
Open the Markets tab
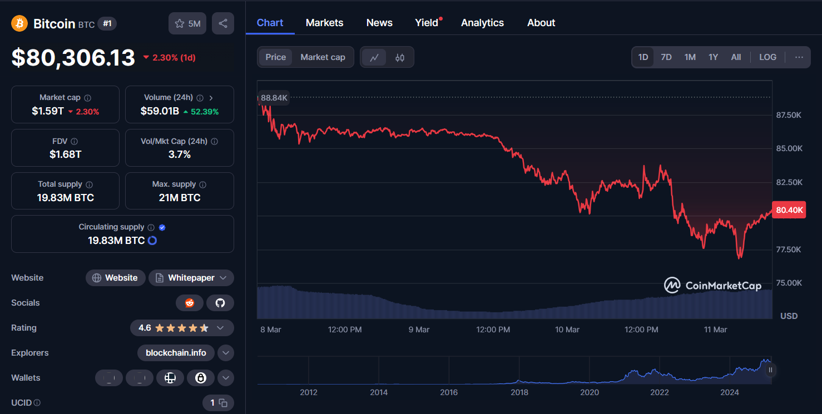click(x=324, y=23)
